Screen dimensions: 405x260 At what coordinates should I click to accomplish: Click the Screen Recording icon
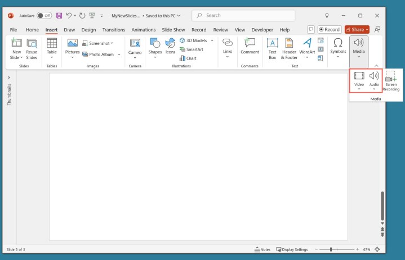pyautogui.click(x=391, y=80)
